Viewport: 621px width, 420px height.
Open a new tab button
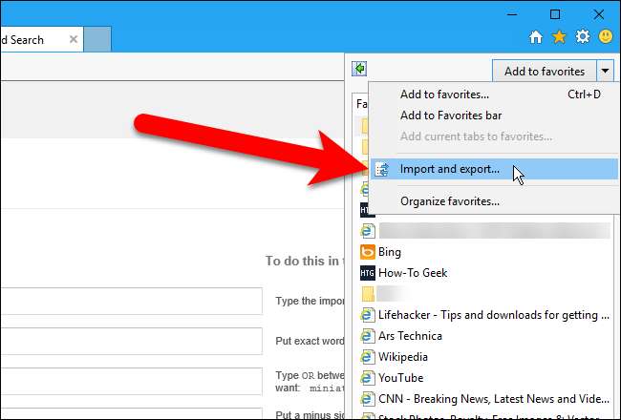pyautogui.click(x=97, y=39)
